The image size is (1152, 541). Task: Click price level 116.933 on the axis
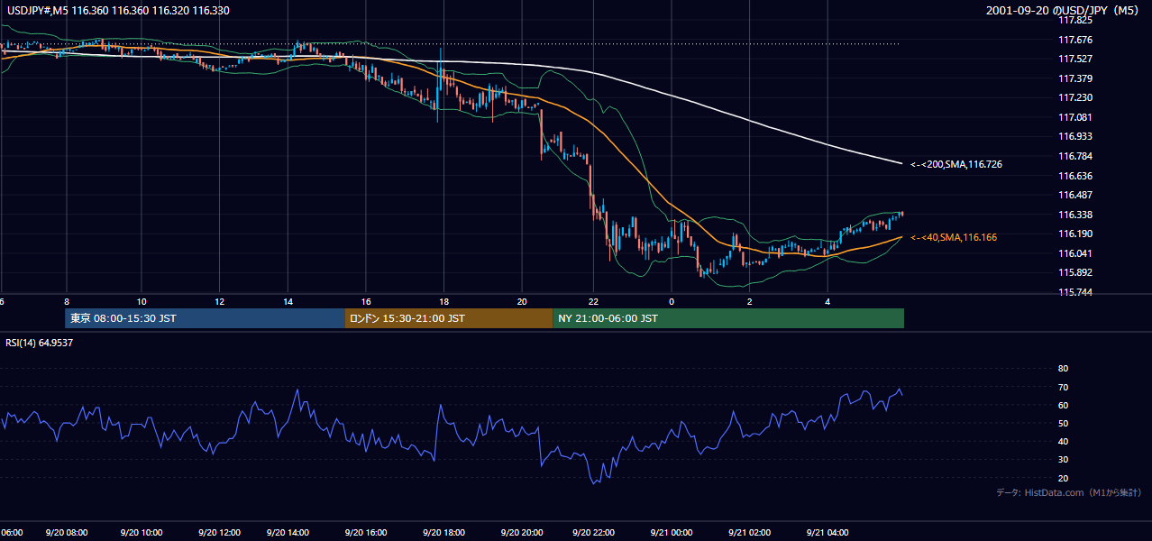(1074, 137)
